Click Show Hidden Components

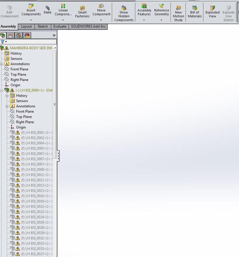click(124, 14)
